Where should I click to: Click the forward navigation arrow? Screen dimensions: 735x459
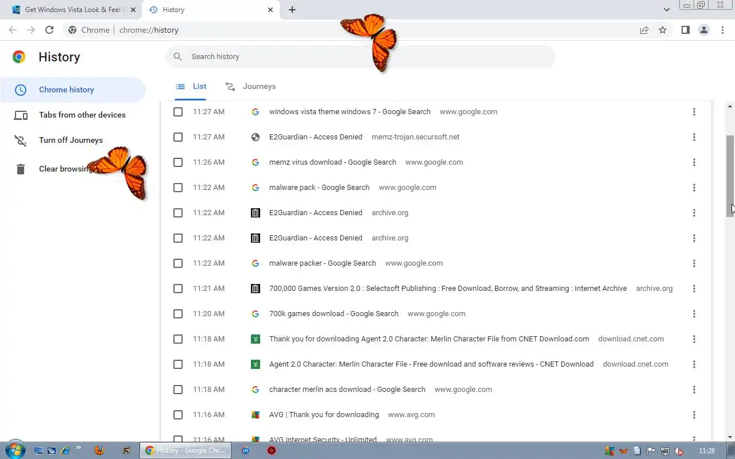tap(31, 30)
